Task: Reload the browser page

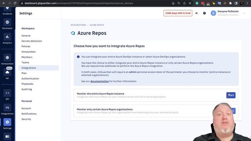Action: click(15, 3)
